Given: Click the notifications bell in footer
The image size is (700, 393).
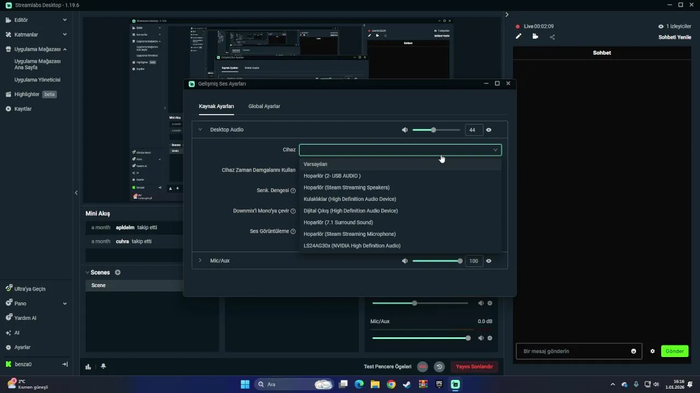Looking at the screenshot, I should tap(103, 366).
